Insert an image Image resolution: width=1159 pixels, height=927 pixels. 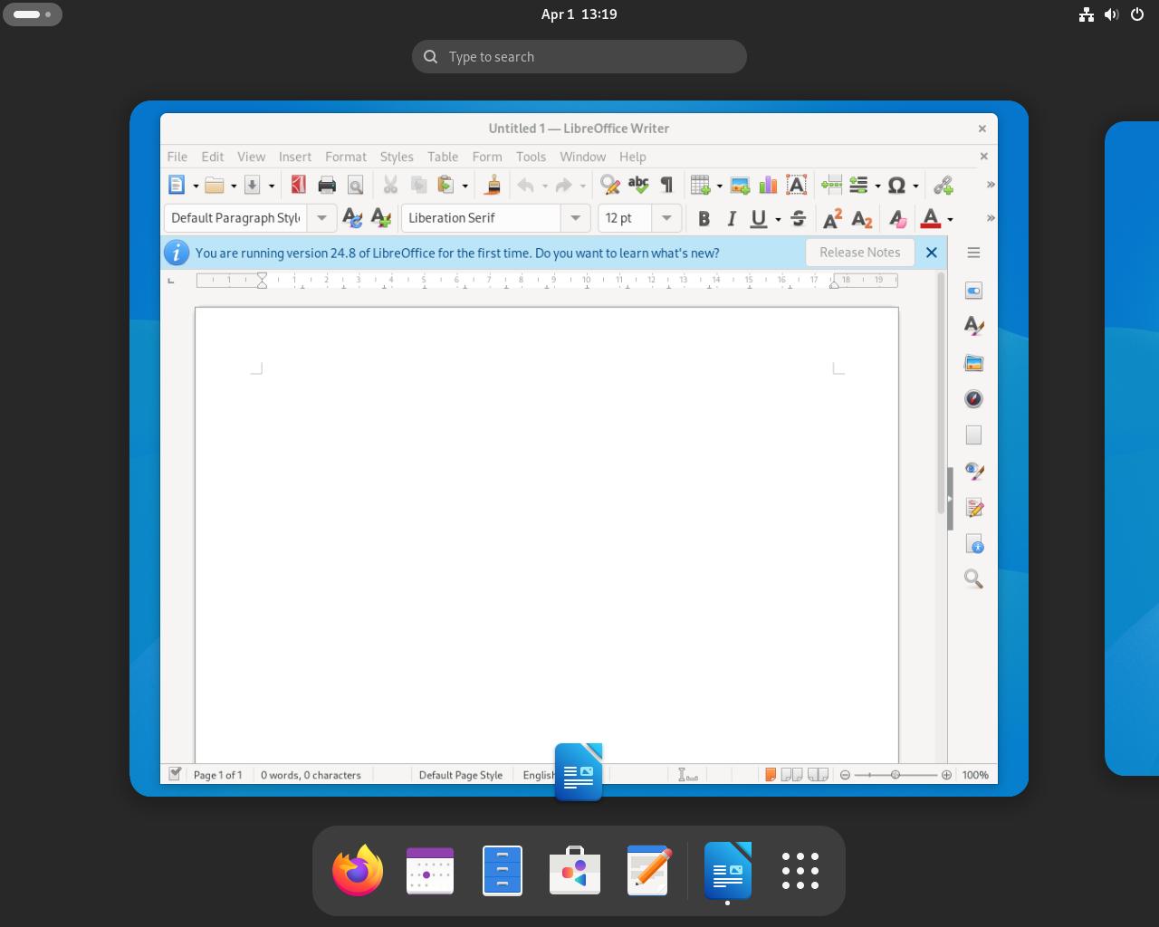click(x=740, y=185)
